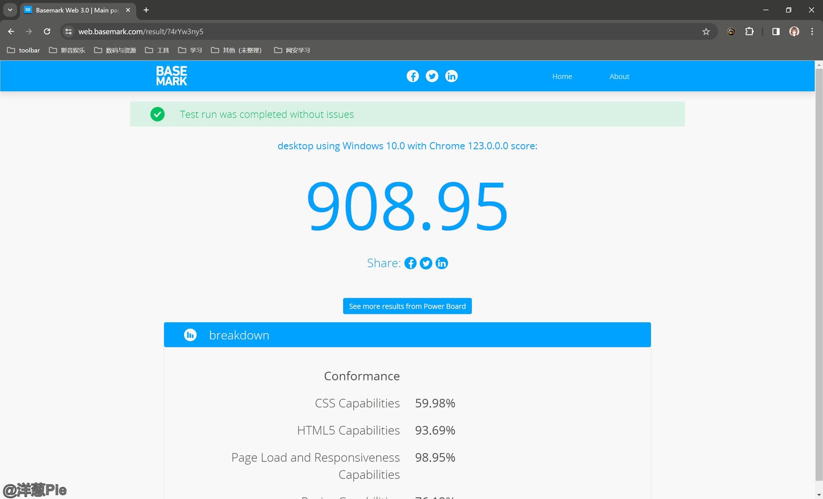This screenshot has height=499, width=823.
Task: Open the LinkedIn icon in the header
Action: [x=451, y=76]
